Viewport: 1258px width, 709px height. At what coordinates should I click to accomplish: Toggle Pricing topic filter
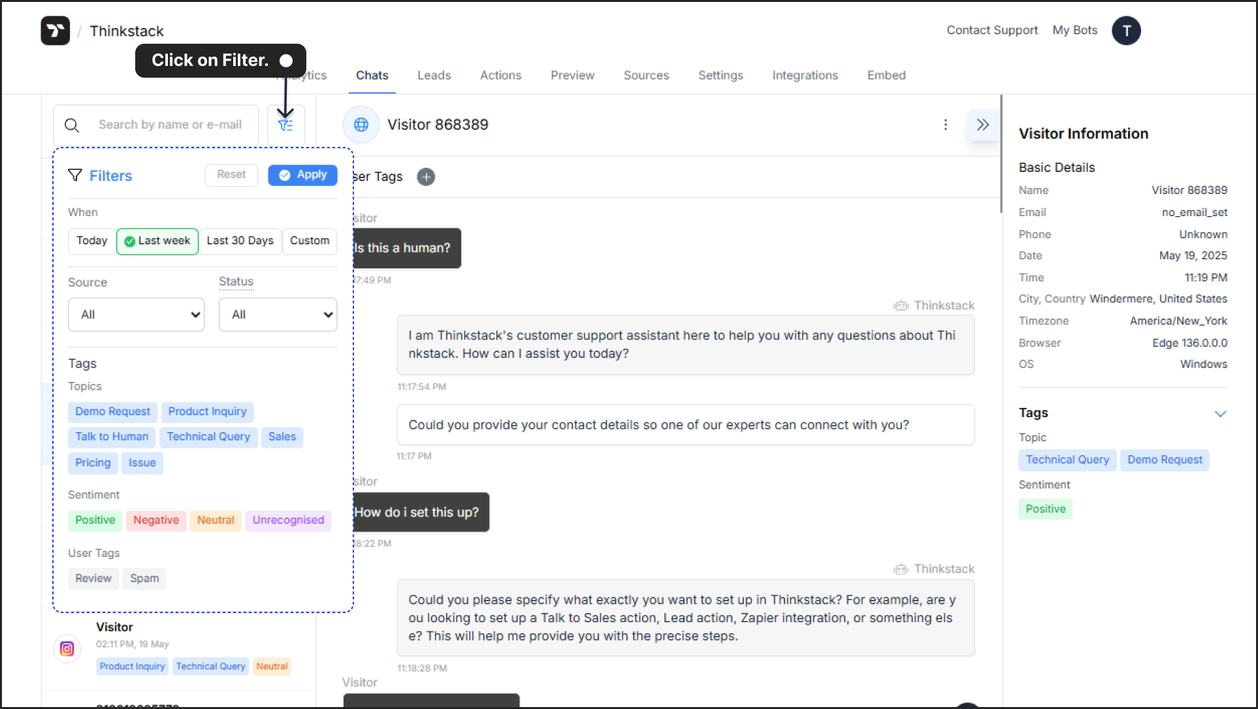pos(93,463)
